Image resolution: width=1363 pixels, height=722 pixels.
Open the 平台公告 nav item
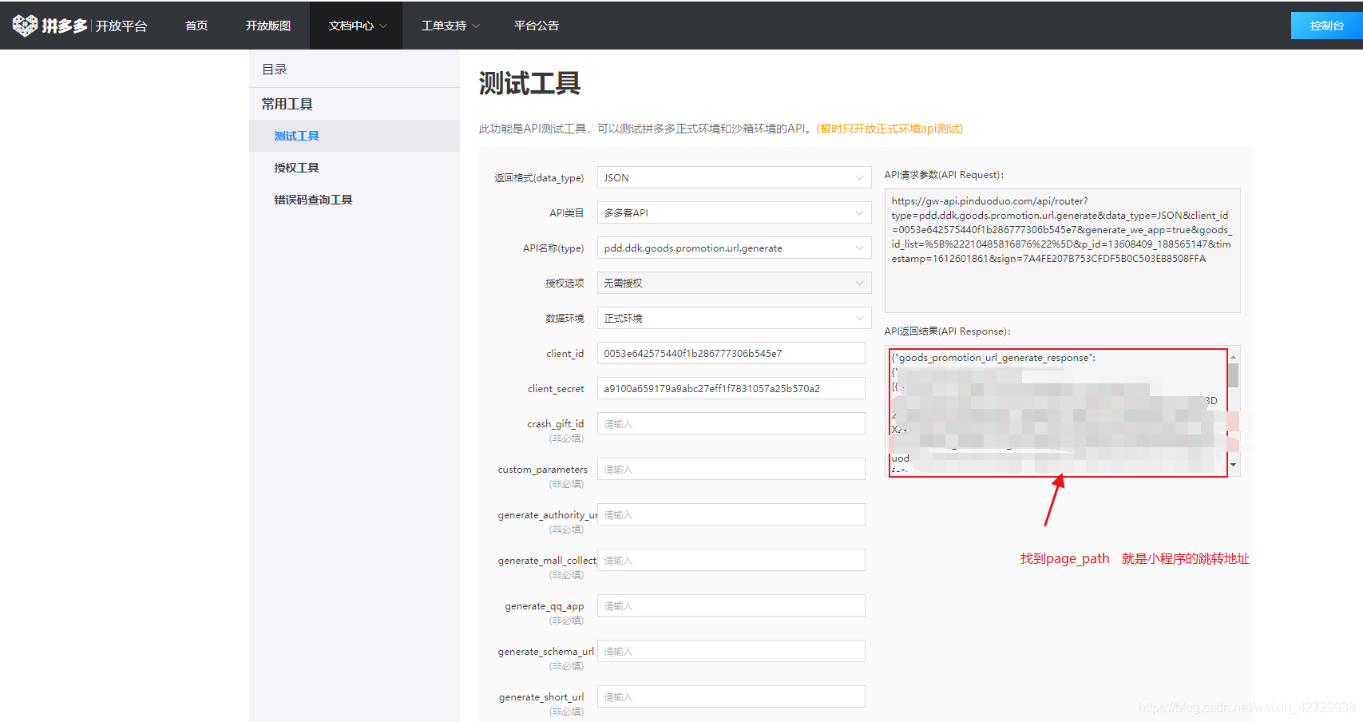click(x=537, y=26)
